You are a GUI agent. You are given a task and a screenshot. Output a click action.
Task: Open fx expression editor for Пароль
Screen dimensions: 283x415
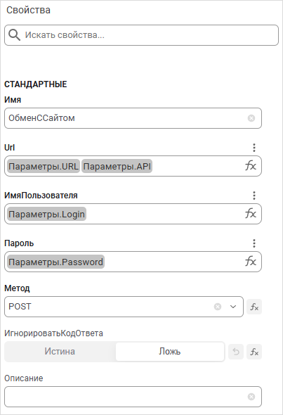pyautogui.click(x=251, y=262)
